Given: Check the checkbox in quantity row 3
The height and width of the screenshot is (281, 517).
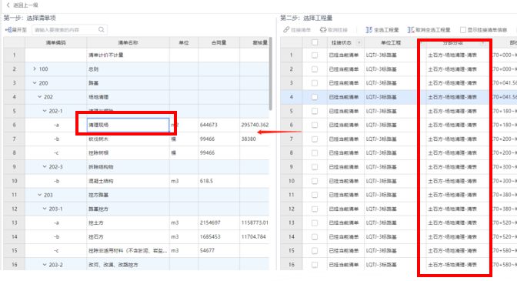Looking at the screenshot, I should [x=315, y=83].
